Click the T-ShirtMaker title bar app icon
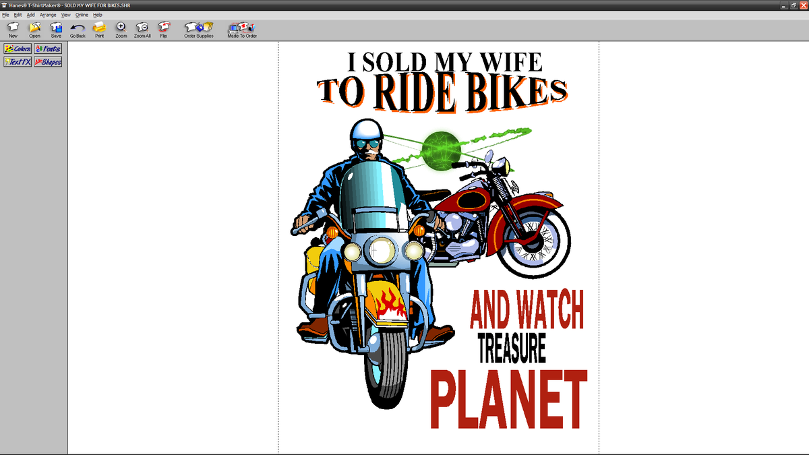This screenshot has height=455, width=809. pyautogui.click(x=5, y=5)
